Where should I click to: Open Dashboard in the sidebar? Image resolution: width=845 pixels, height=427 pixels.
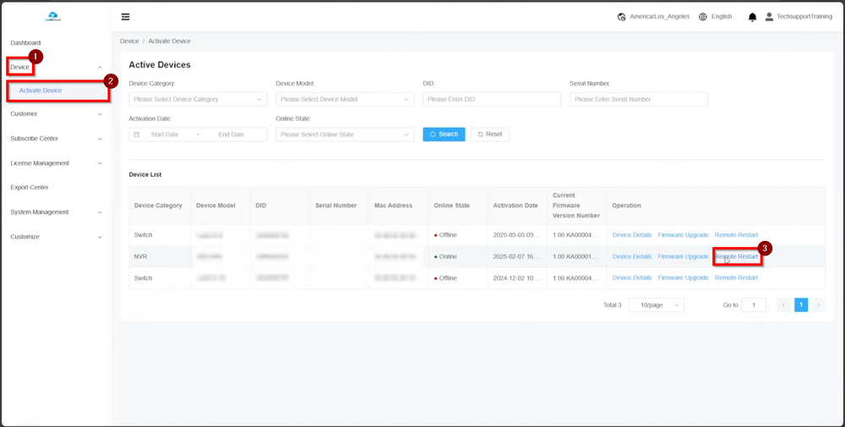(x=25, y=43)
